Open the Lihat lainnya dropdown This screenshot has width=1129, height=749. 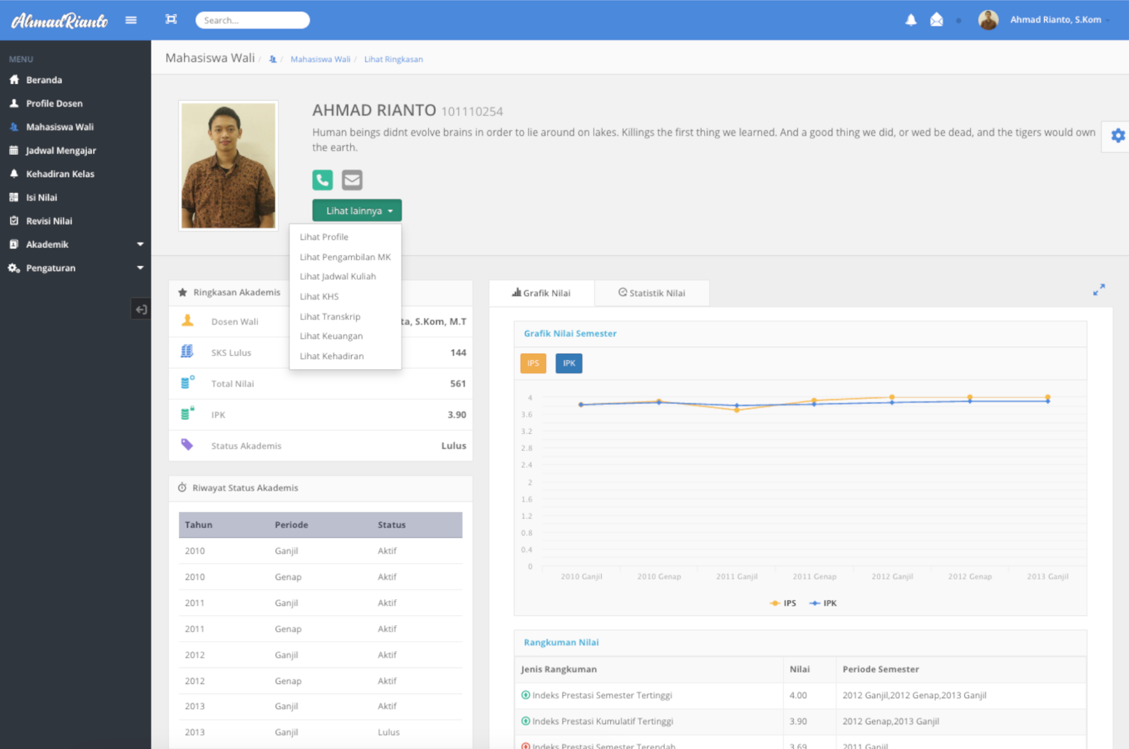(357, 210)
